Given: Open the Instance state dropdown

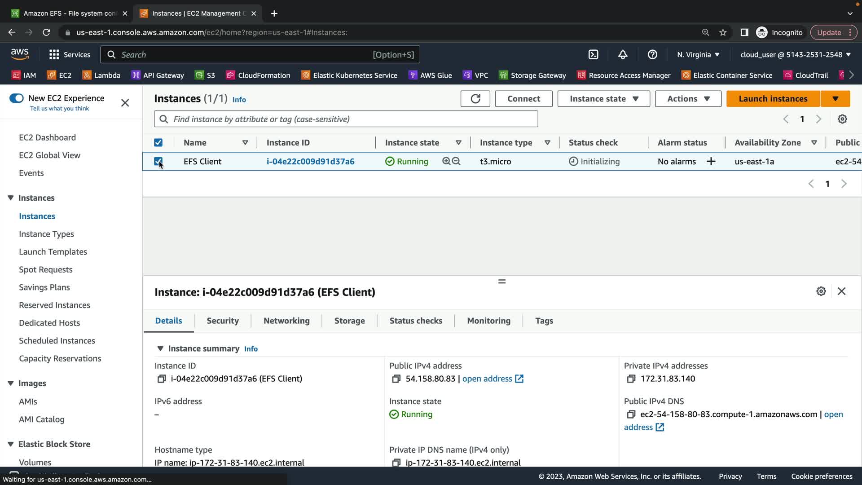Looking at the screenshot, I should [x=603, y=99].
